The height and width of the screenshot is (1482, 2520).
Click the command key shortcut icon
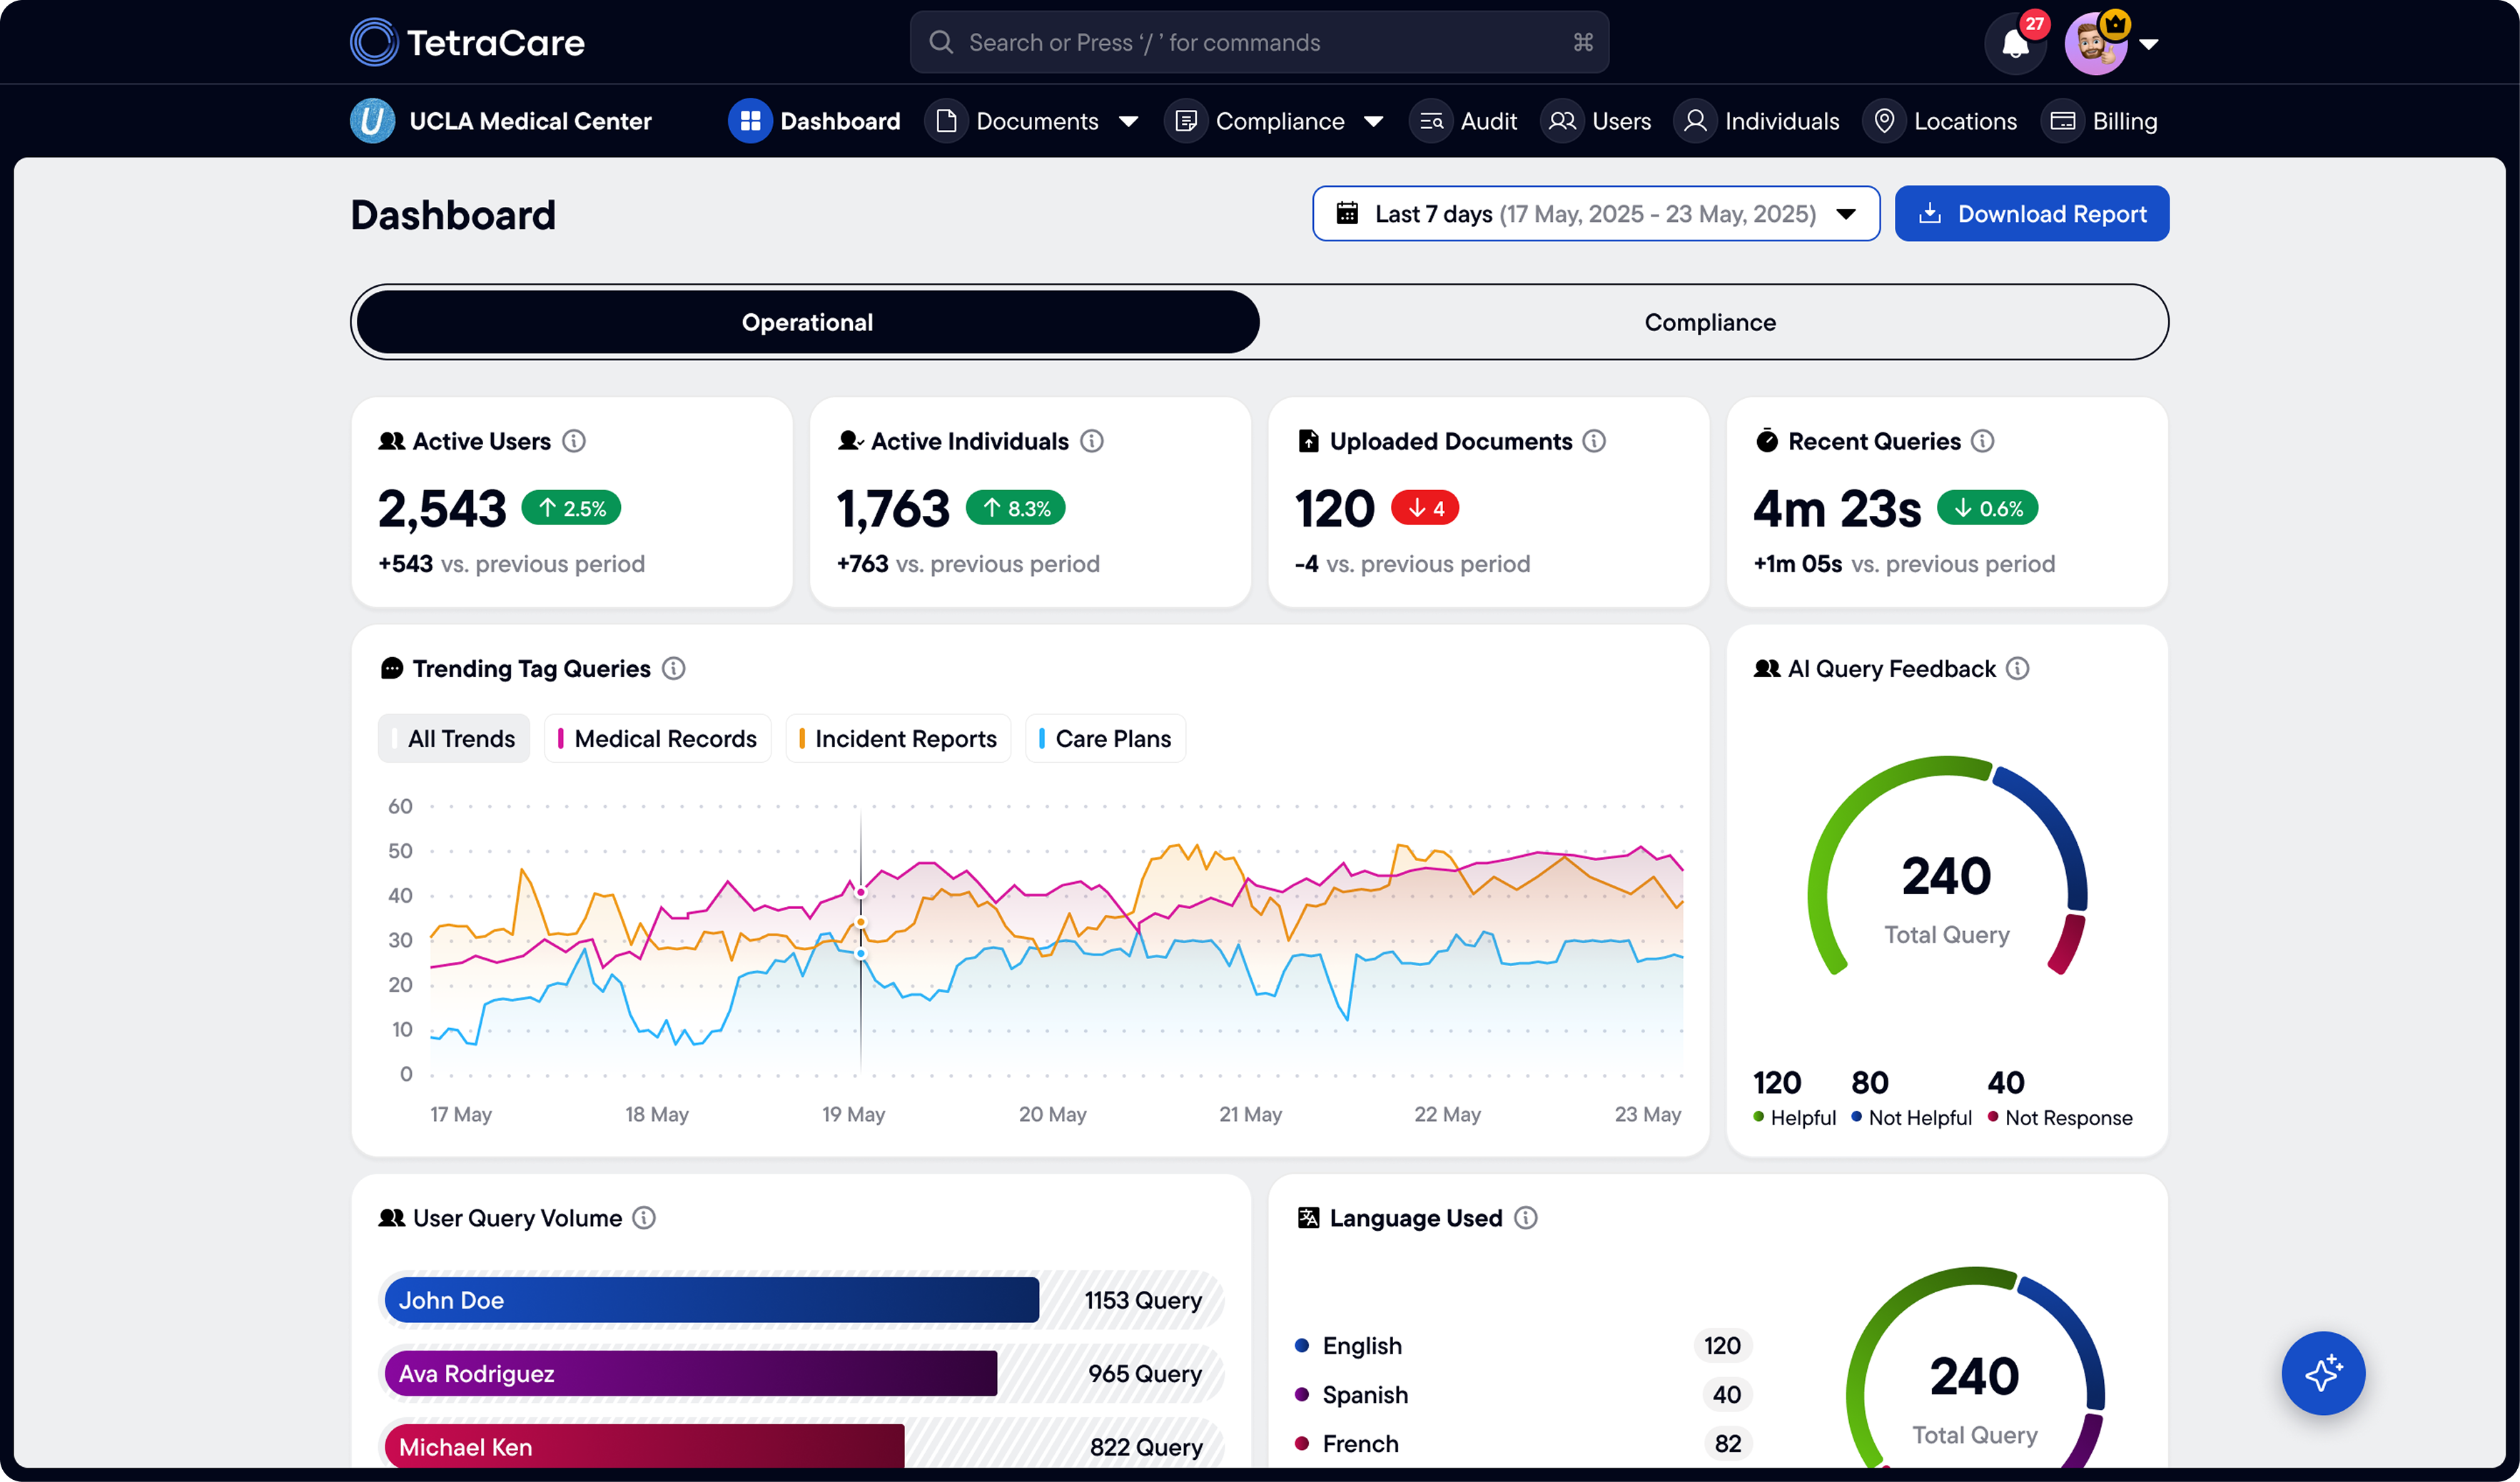pyautogui.click(x=1583, y=42)
